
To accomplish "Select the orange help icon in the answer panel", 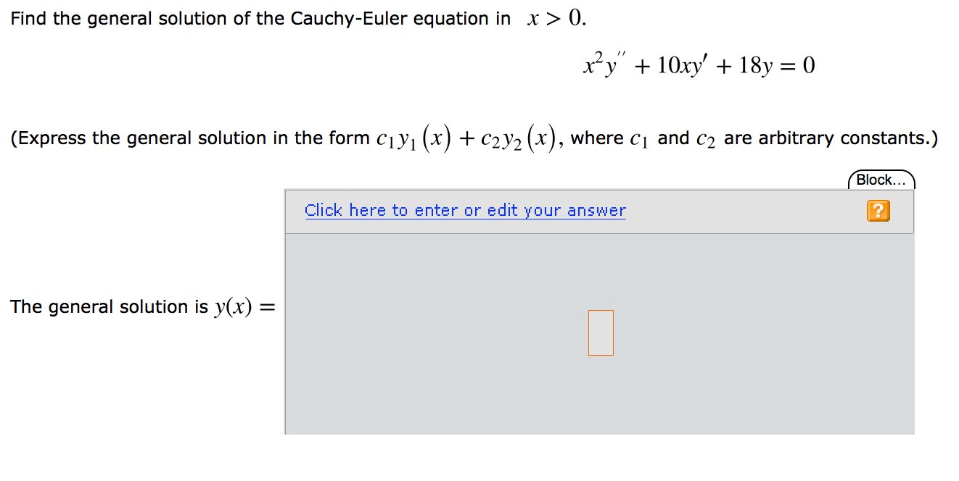I will (878, 210).
